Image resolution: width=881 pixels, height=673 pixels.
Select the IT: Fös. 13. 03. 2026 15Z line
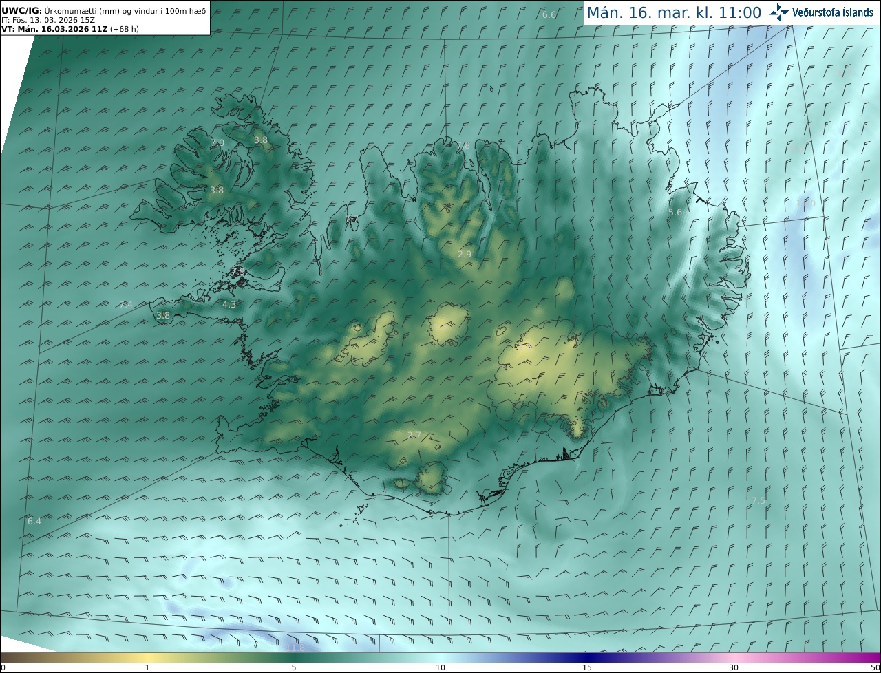48,21
